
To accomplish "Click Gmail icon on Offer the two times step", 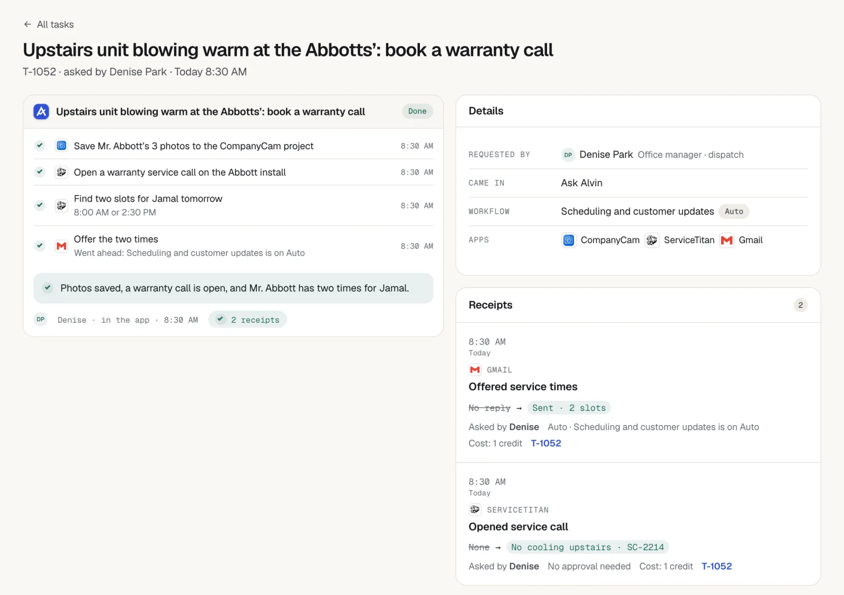I will point(62,246).
